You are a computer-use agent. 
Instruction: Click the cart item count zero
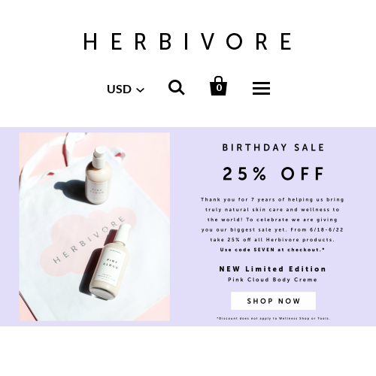tap(219, 88)
